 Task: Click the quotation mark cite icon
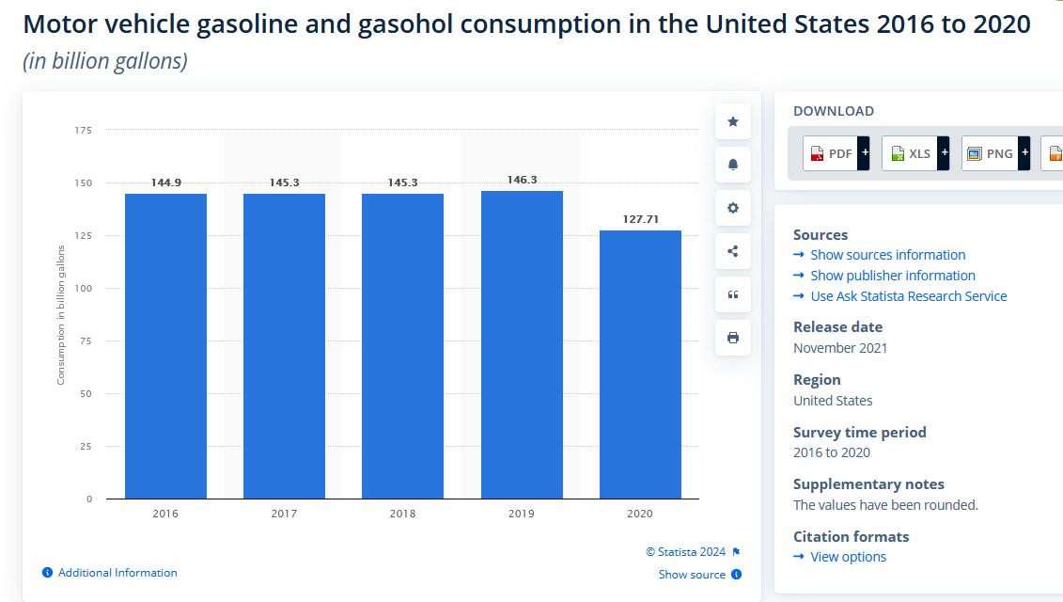point(733,294)
